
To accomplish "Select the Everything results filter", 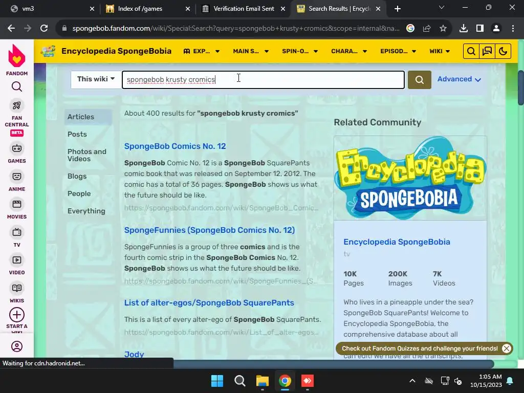I will coord(86,211).
